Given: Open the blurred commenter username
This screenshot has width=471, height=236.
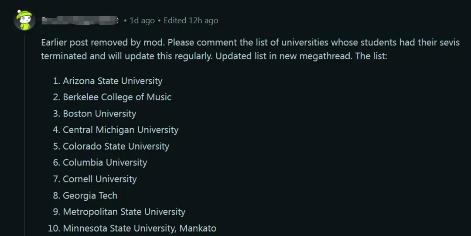Looking at the screenshot, I should point(80,21).
